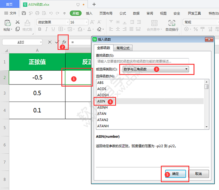
Task: Select cell A2 containing -0.5
Action: (37, 78)
